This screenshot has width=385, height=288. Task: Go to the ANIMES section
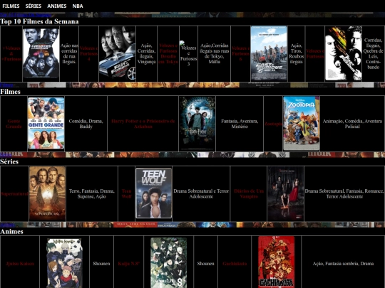click(57, 6)
